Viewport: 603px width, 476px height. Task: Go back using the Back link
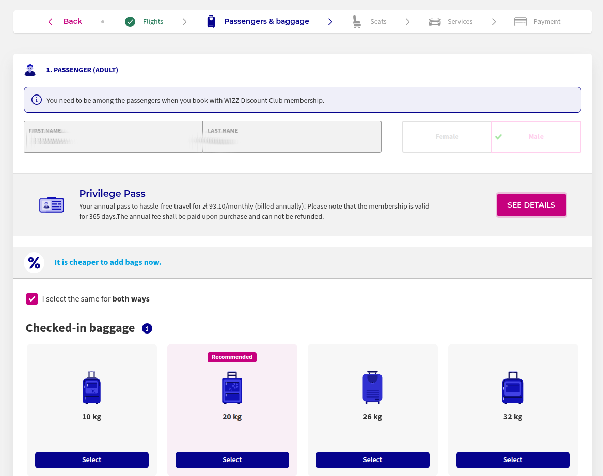[72, 21]
